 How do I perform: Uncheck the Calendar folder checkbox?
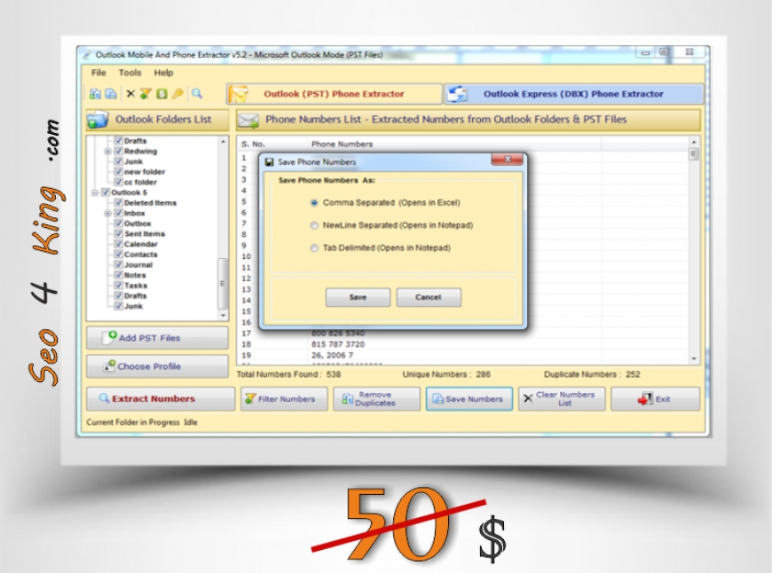click(x=118, y=244)
